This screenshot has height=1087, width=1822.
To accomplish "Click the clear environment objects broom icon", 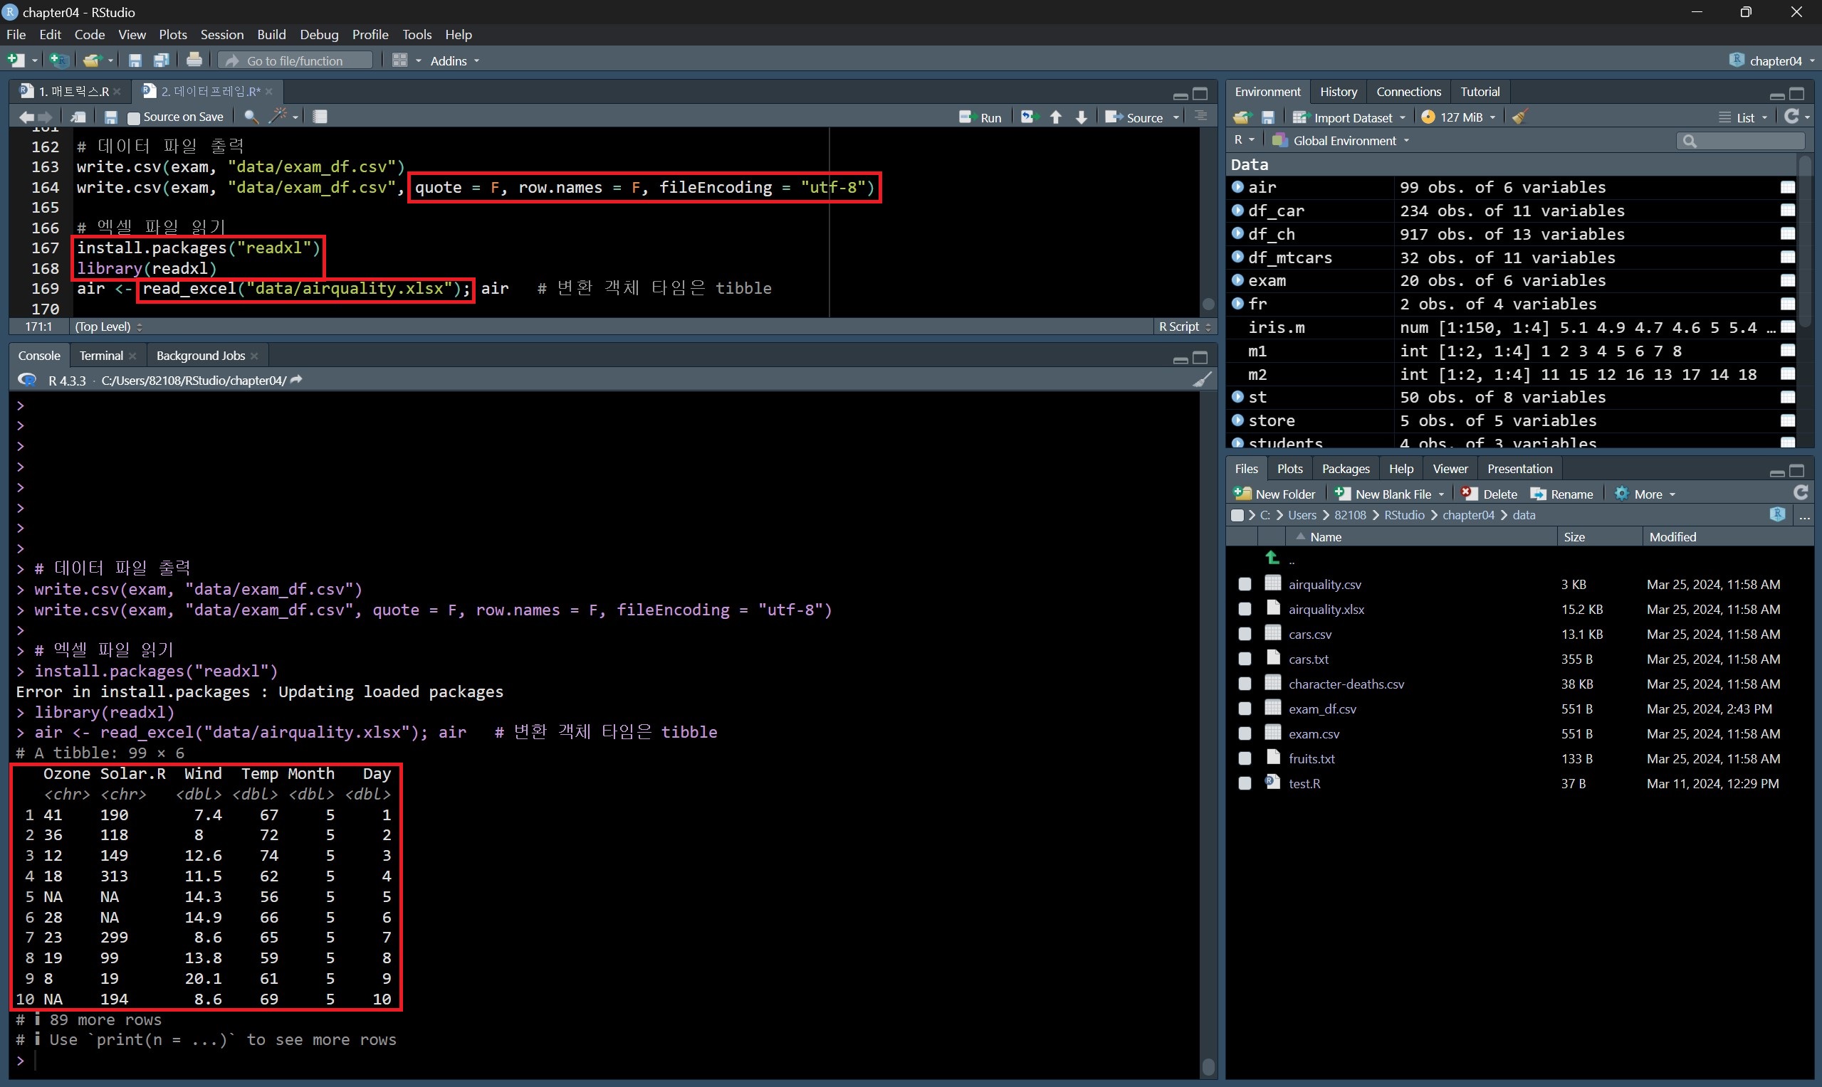I will [1520, 117].
